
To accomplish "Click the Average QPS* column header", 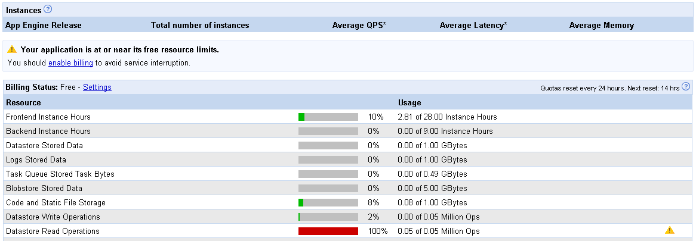I will [x=359, y=26].
